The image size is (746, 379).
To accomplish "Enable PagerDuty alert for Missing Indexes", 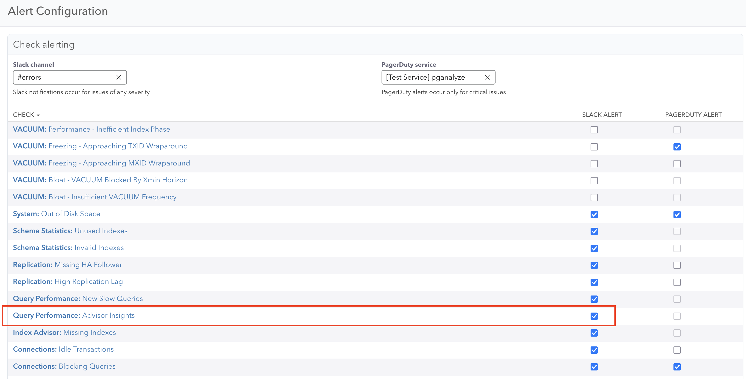I will [x=677, y=333].
